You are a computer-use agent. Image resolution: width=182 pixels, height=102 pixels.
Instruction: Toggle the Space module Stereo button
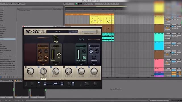[84, 58]
